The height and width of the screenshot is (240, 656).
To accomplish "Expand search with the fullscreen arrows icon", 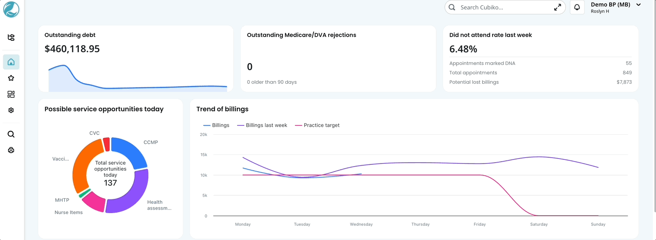I will click(557, 8).
